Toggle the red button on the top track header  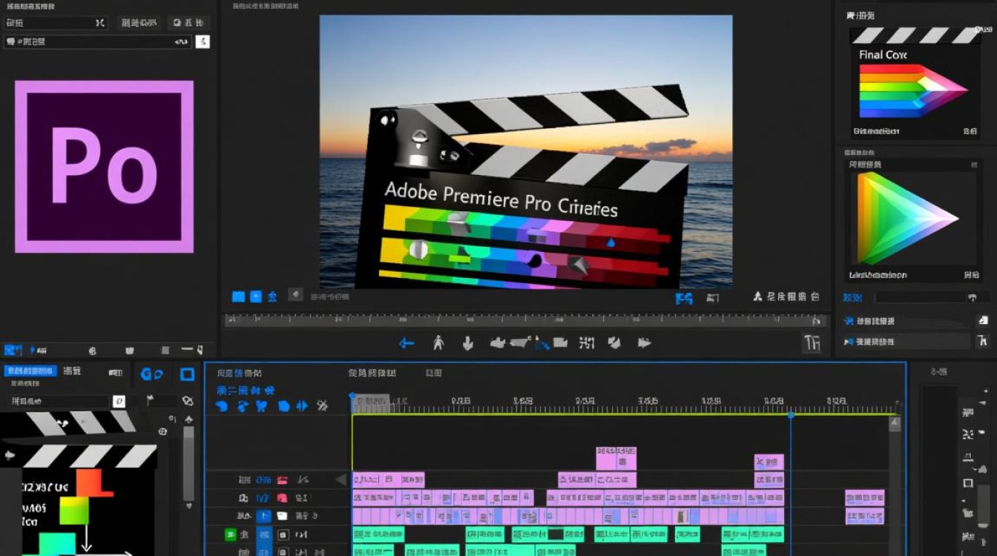[x=282, y=480]
